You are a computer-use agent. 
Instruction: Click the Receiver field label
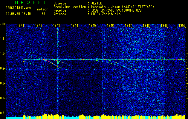coord(61,10)
